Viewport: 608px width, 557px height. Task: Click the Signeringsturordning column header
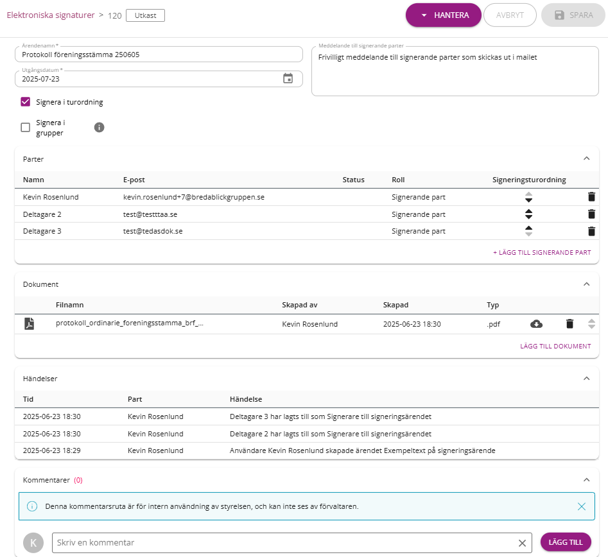point(529,180)
